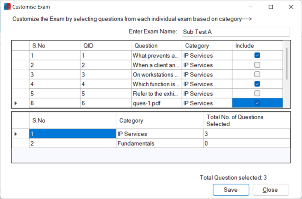Uncheck Include for question 1
Screen dimensions: 302x199
pos(257,56)
